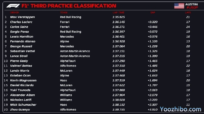The width and height of the screenshot is (204, 114).
Task: Click the F1 logo in header
Action: [x=13, y=6]
